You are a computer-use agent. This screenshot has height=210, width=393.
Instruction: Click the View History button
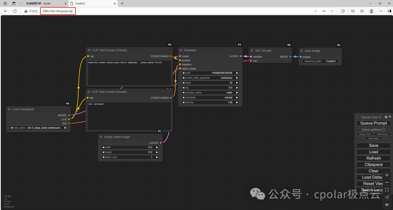tap(374, 138)
